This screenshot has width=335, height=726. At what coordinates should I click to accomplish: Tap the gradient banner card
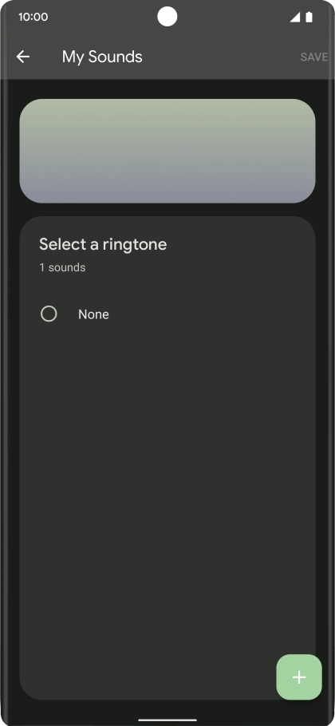[167, 151]
